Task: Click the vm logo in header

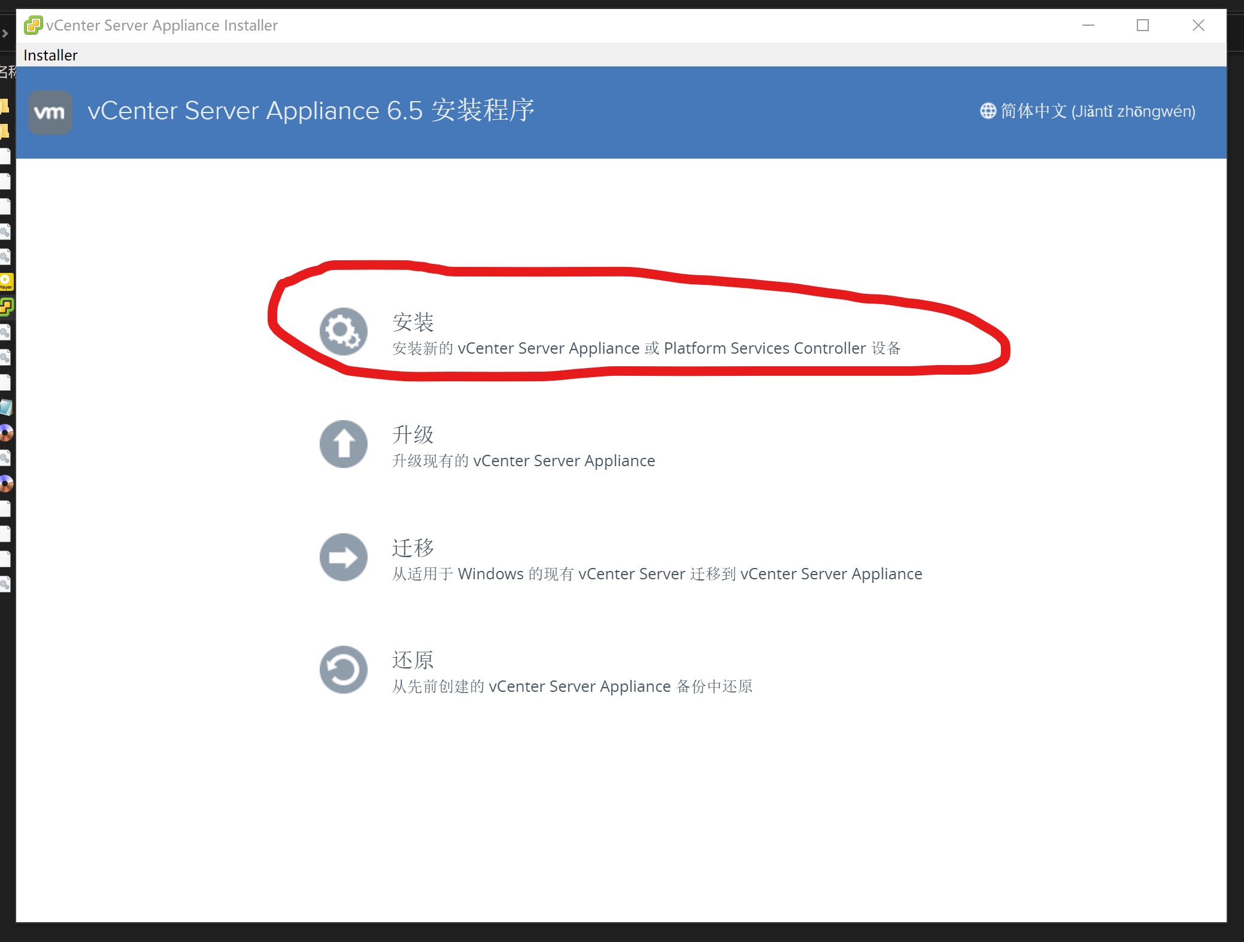Action: click(50, 113)
